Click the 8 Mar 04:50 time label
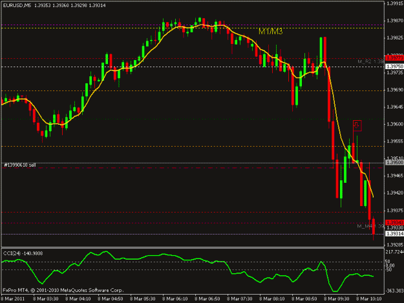The height and width of the screenshot is (303, 404). [111, 298]
